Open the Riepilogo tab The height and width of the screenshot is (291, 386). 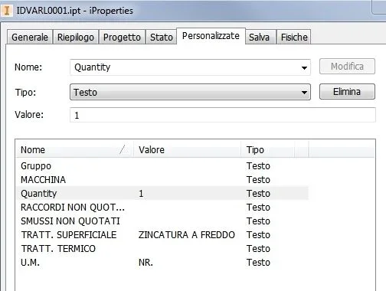tap(76, 37)
